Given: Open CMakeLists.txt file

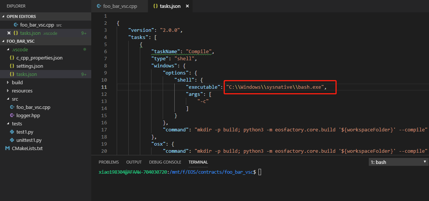Looking at the screenshot, I should point(27,148).
